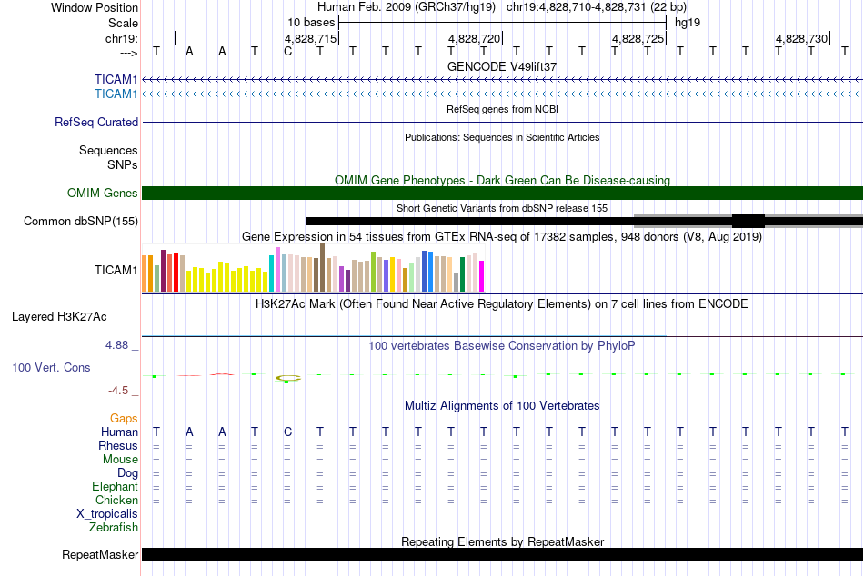
Task: Select the Human species row label
Action: pos(119,432)
